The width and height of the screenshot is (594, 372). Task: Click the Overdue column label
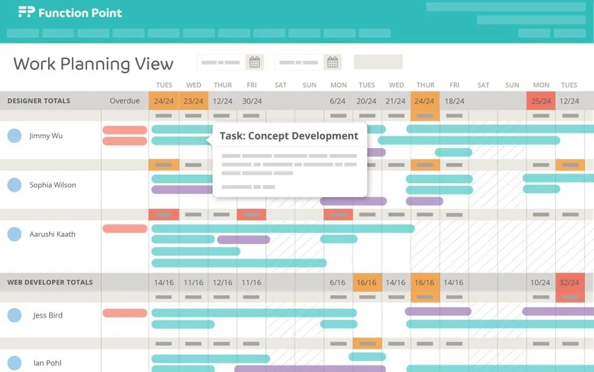click(125, 101)
